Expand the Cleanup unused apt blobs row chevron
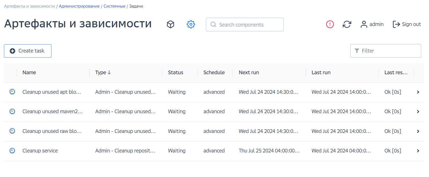429x177 pixels. pyautogui.click(x=418, y=92)
